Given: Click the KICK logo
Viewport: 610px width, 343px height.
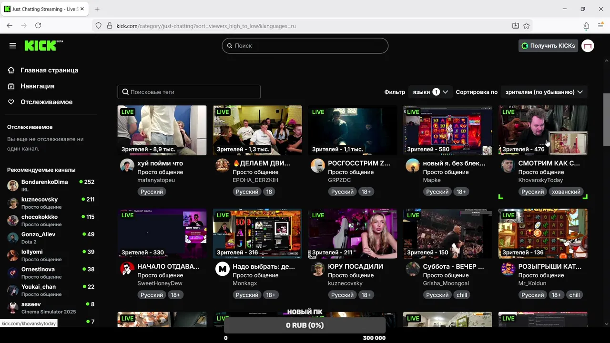Looking at the screenshot, I should point(43,45).
